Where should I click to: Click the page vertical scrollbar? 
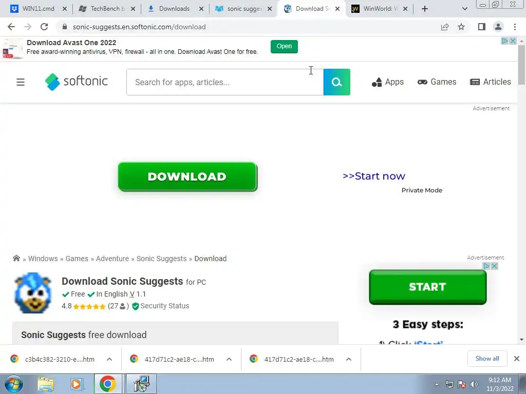coord(521,64)
